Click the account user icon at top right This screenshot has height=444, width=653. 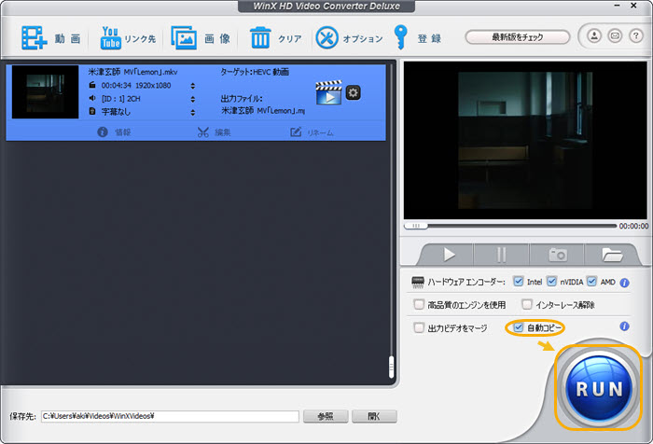(594, 35)
